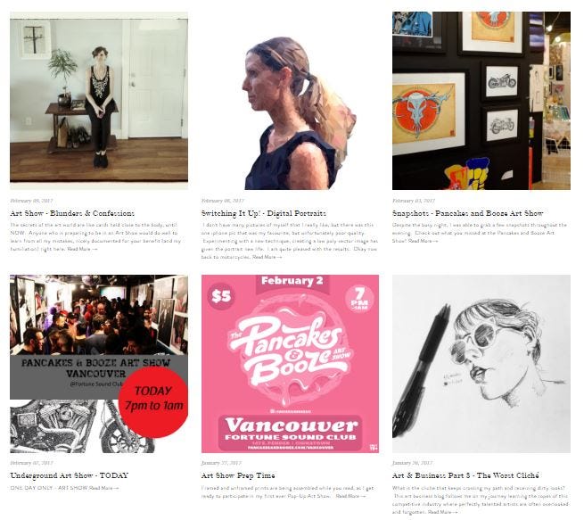Click Read More under Digital Portraits post
Screen dimensions: 584x520
coord(267,257)
